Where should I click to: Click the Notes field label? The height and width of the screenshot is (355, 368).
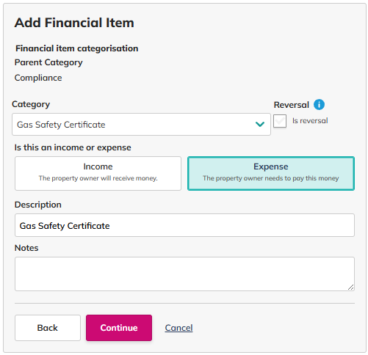26,248
